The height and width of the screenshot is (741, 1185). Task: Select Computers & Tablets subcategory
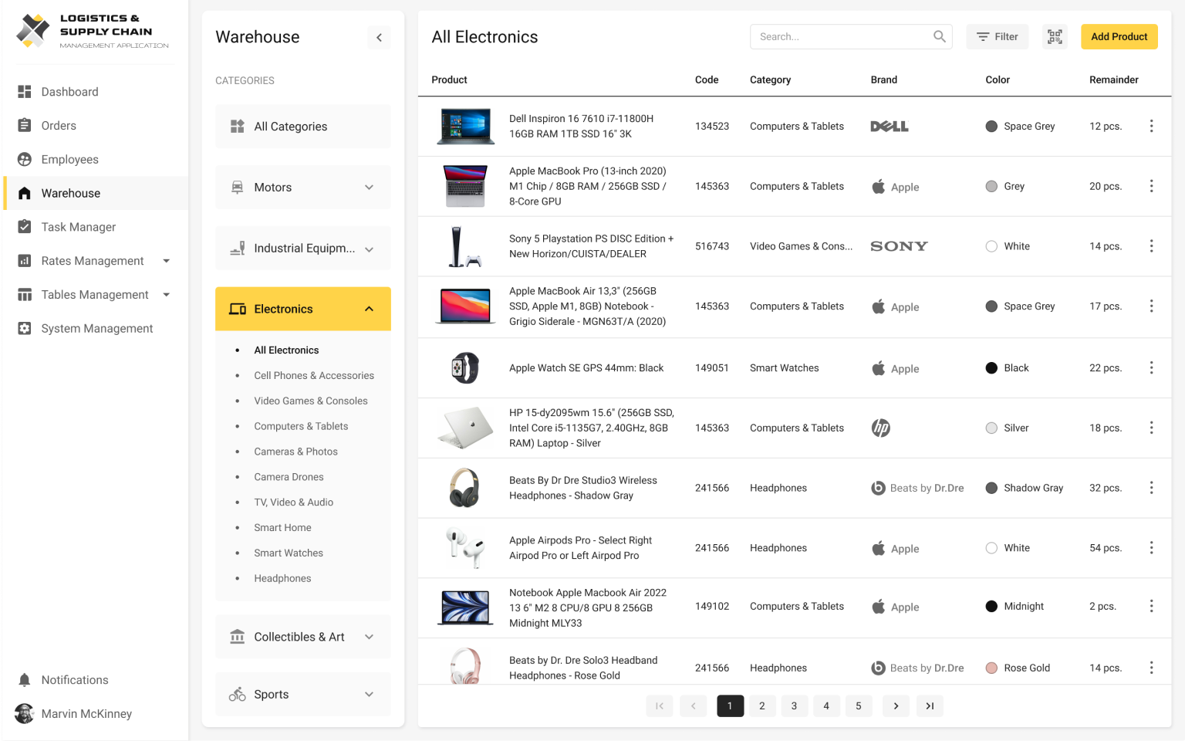click(x=301, y=426)
